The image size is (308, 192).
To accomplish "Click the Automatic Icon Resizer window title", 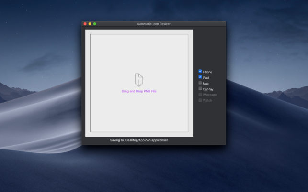I will click(x=154, y=24).
